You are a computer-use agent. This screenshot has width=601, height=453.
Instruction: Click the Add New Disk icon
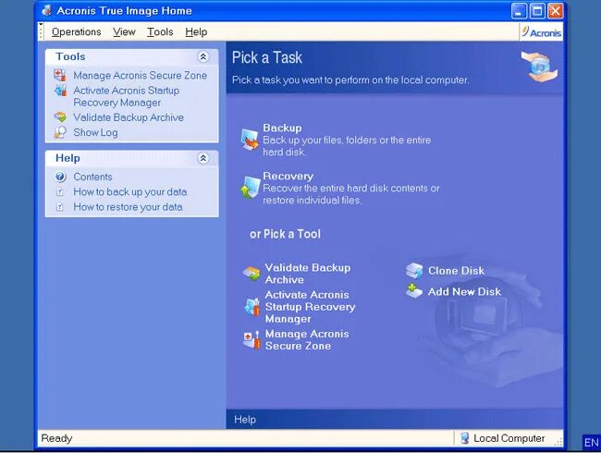click(414, 291)
